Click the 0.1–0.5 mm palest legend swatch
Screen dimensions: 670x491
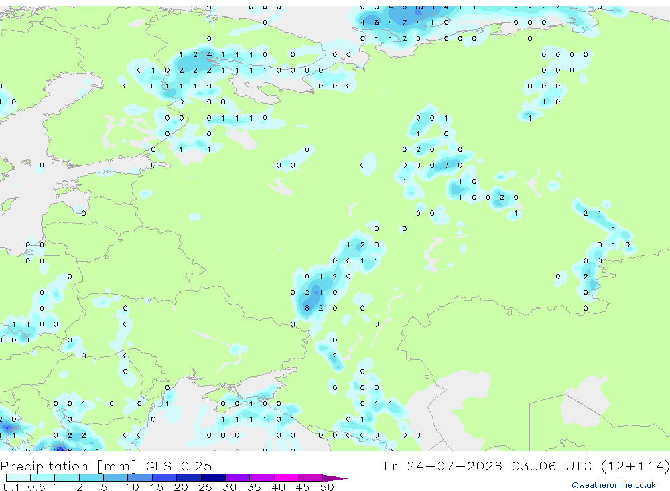pyautogui.click(x=18, y=478)
